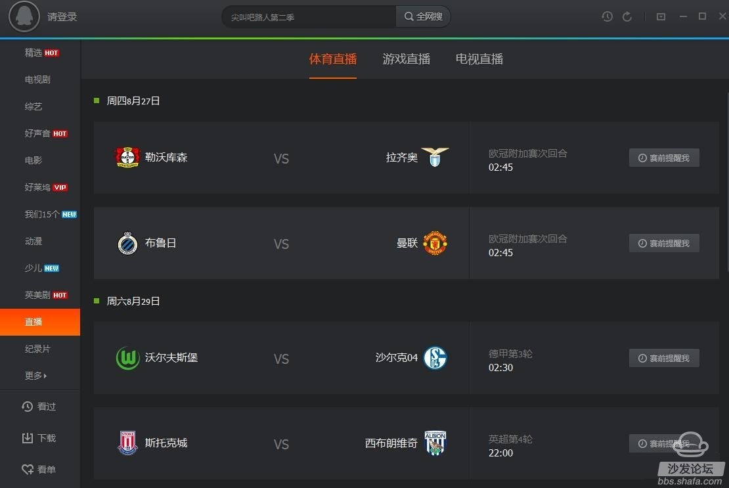Viewport: 729px width, 488px height.
Task: Switch to the 电视直播 tab
Action: [479, 59]
